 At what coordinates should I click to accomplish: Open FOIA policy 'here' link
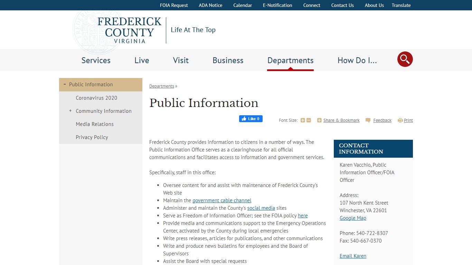pos(303,216)
